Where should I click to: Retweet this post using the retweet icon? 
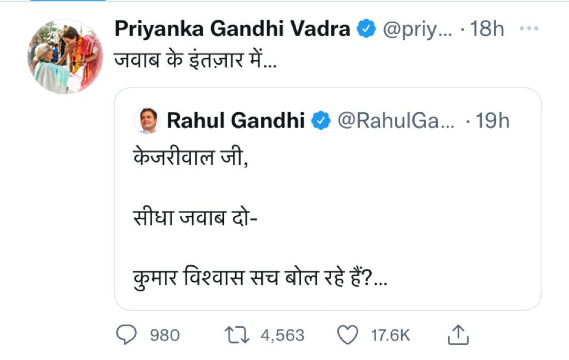pos(236,334)
